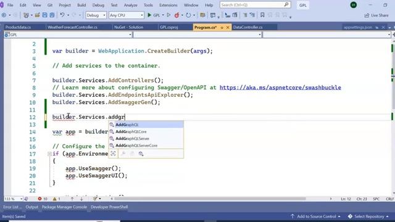Open the Extensions menu
The height and width of the screenshot is (222, 395).
click(168, 5)
